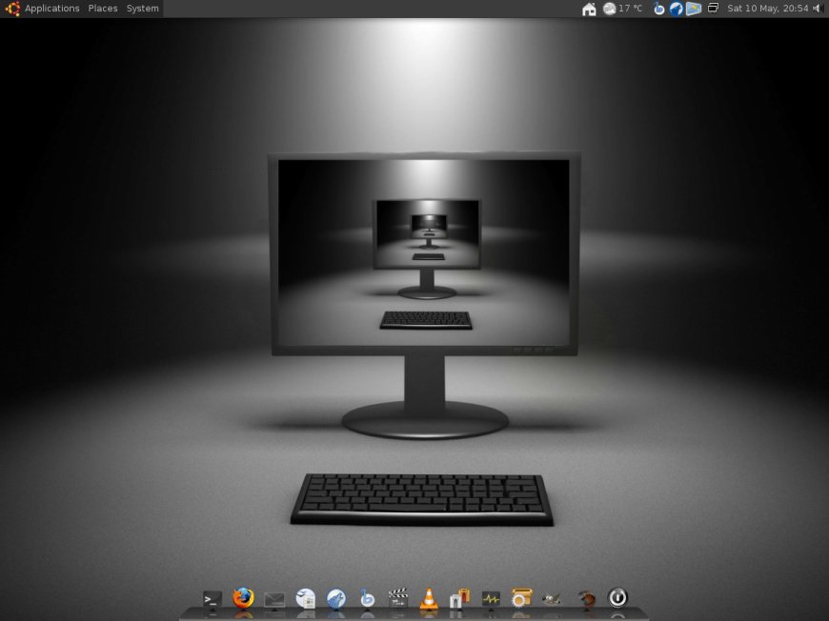Viewport: 829px width, 621px height.
Task: Click the 17 °C weather applet
Action: coord(623,9)
